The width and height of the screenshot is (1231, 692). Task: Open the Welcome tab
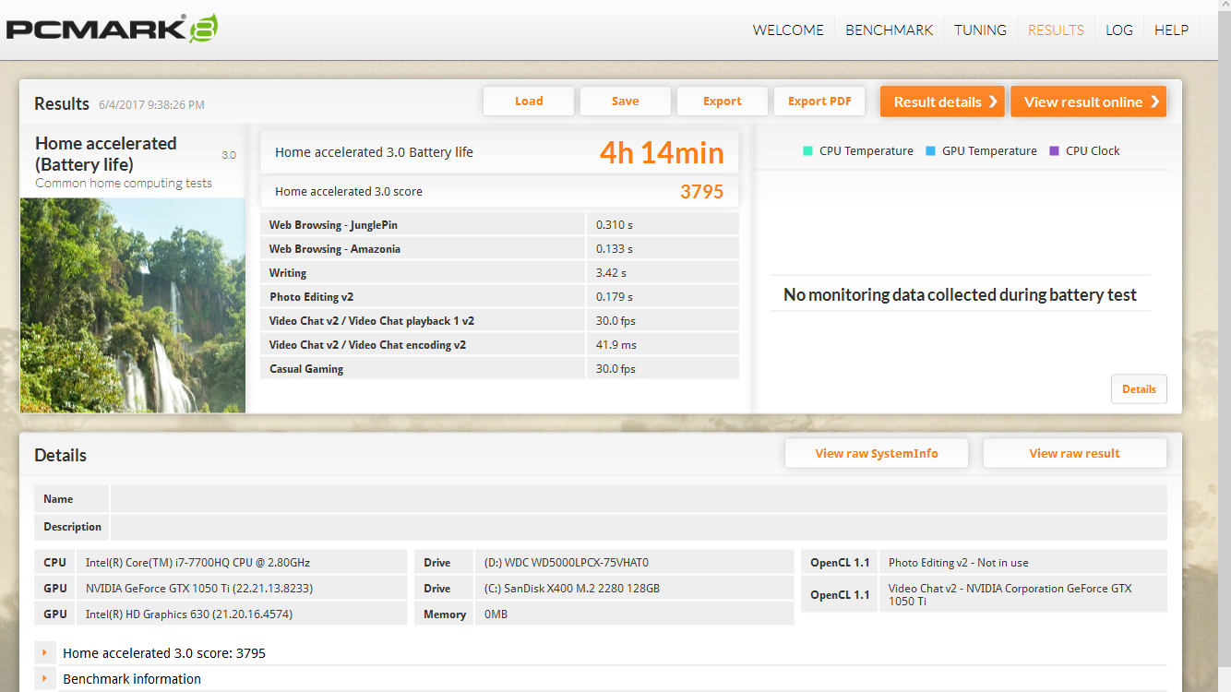pos(788,30)
